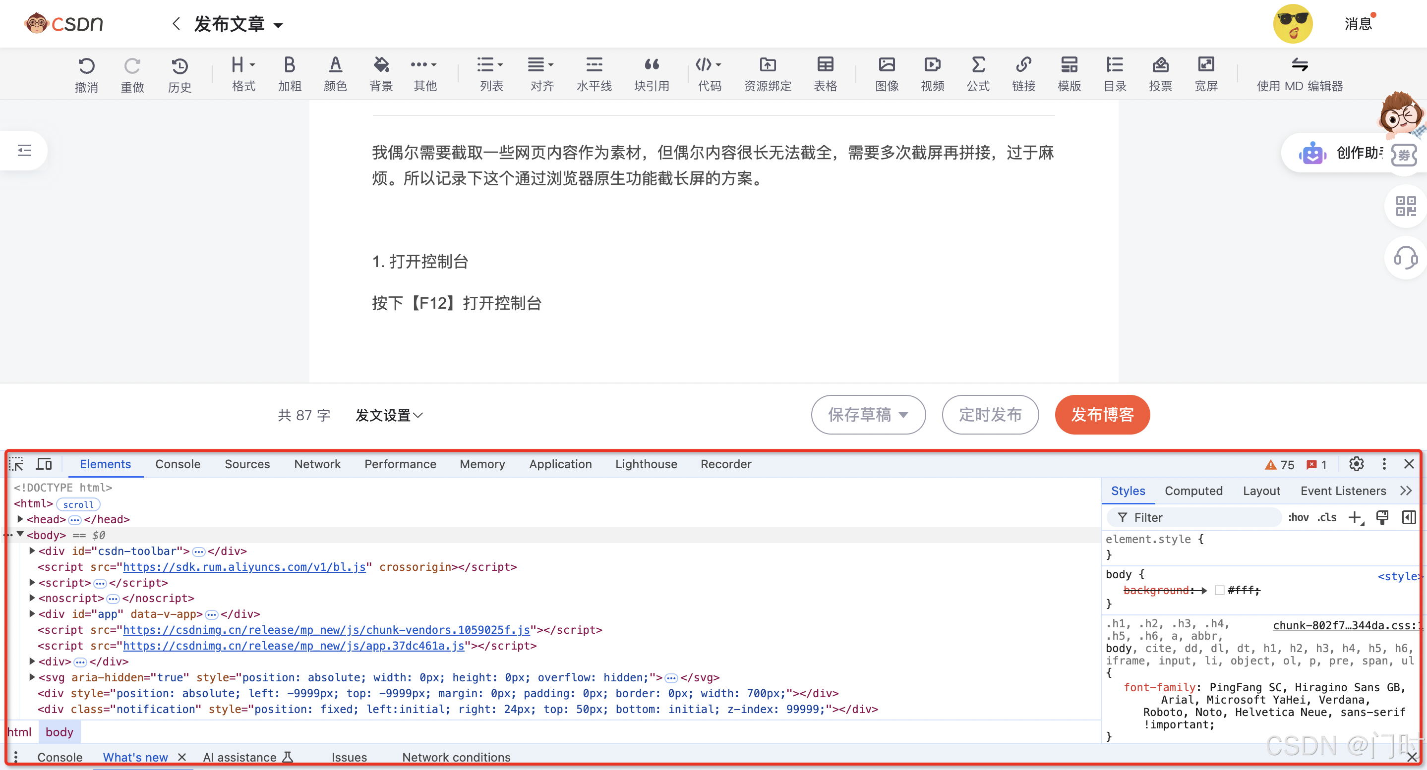
Task: Insert a horizontal line (水平线)
Action: coord(594,74)
